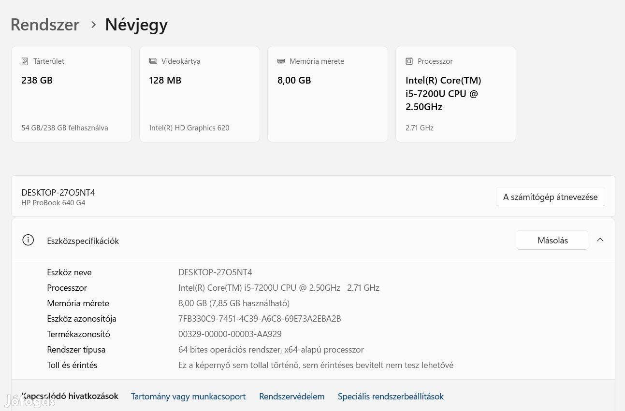
Task: Click the Névjegy breadcrumb title
Action: (x=136, y=25)
